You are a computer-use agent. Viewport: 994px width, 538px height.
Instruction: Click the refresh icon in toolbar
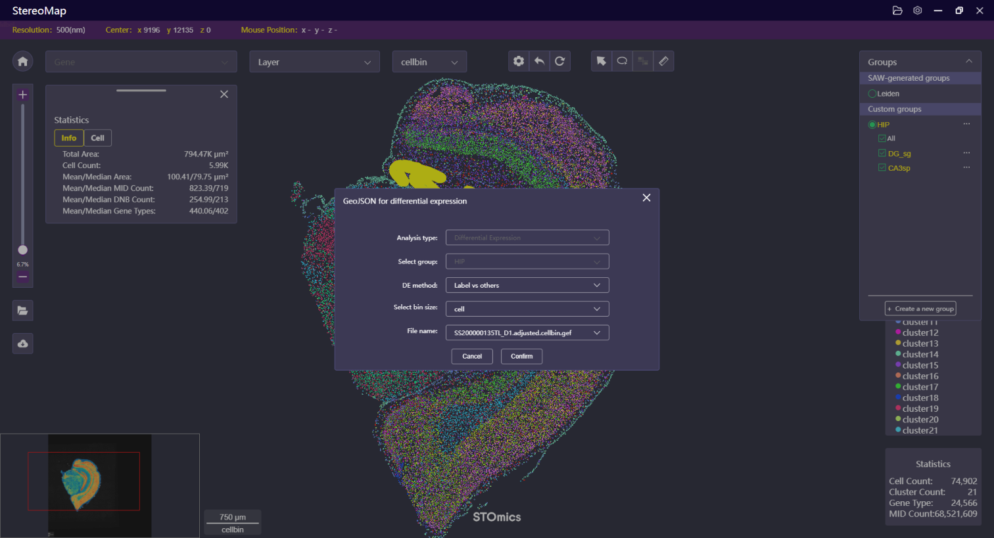pos(559,61)
